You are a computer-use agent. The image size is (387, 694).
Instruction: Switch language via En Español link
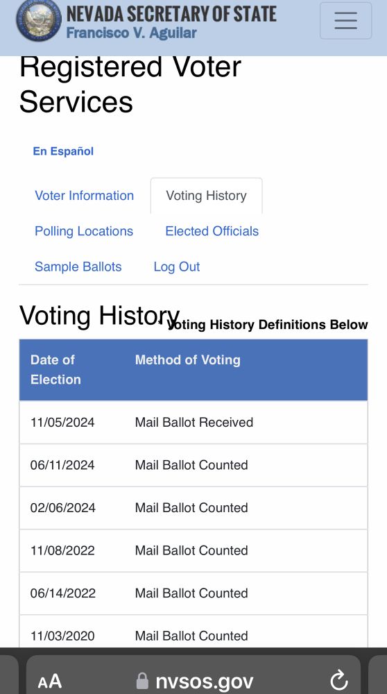pos(63,151)
